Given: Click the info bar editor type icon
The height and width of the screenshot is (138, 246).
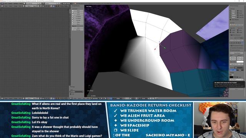Looking at the screenshot, I should tap(2, 3).
